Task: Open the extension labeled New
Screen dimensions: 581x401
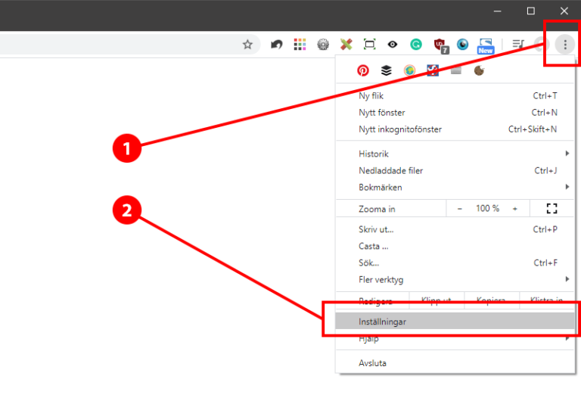Action: (x=486, y=46)
